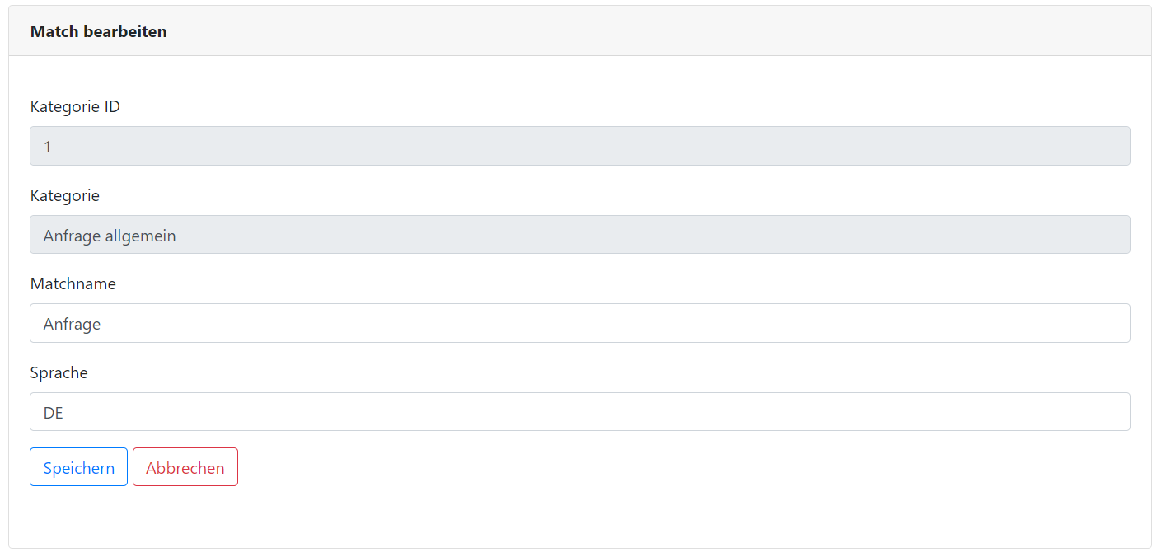Click the "Match bearbeiten" heading
The image size is (1166, 557).
click(x=98, y=31)
